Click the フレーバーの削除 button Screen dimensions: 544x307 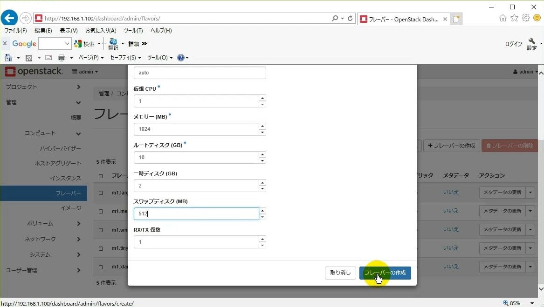pos(510,146)
